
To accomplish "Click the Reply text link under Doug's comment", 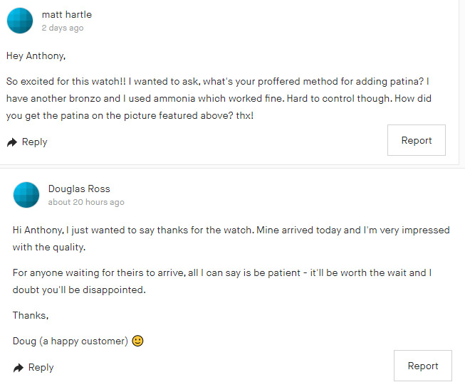I will coord(41,368).
